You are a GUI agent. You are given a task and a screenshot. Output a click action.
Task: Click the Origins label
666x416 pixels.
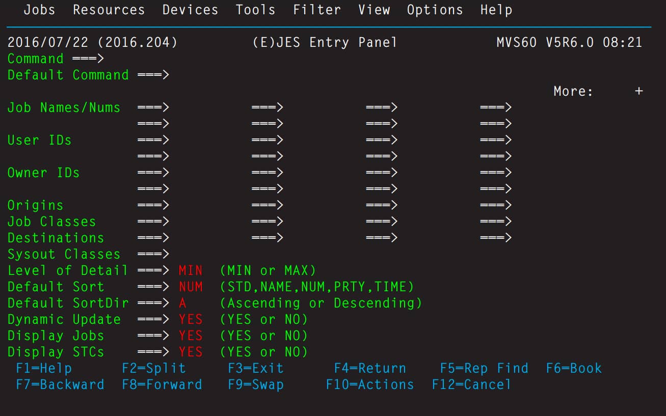pyautogui.click(x=36, y=205)
